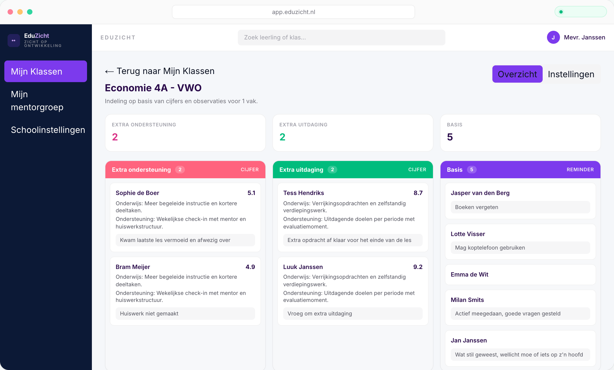Focus the Zoek leerling of klas search field
This screenshot has width=614, height=370.
(x=341, y=38)
